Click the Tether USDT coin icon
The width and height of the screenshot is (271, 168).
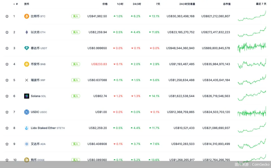tap(27, 48)
